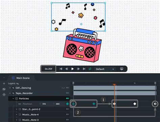Click the dots indicator on Star_5_point-2 row
Viewport: 160px width, 122px height.
click(68, 109)
